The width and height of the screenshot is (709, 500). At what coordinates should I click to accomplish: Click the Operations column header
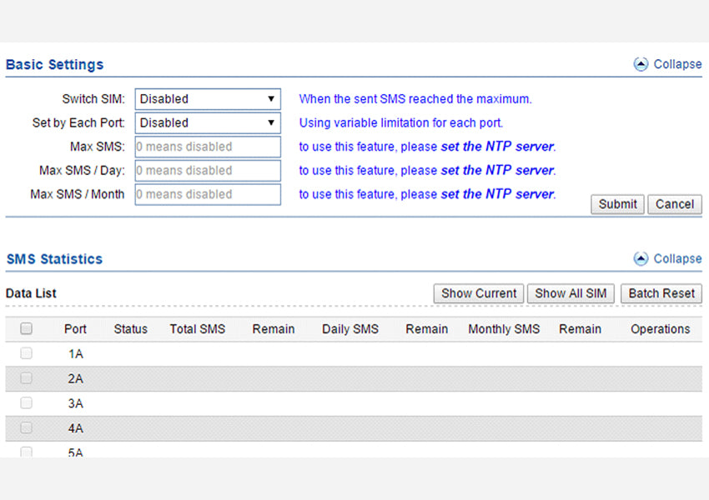point(660,329)
